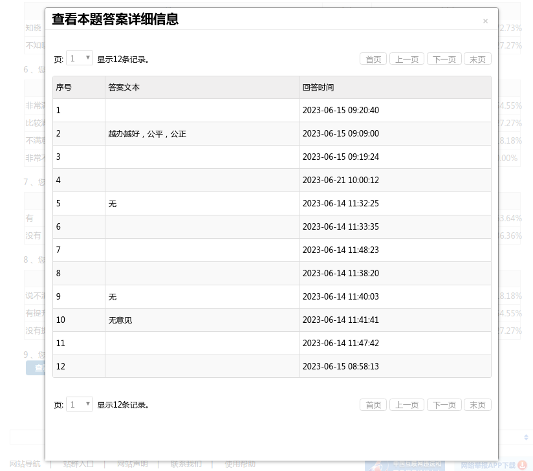This screenshot has height=471, width=533.
Task: Click the bottom 上一页 button
Action: coord(407,405)
